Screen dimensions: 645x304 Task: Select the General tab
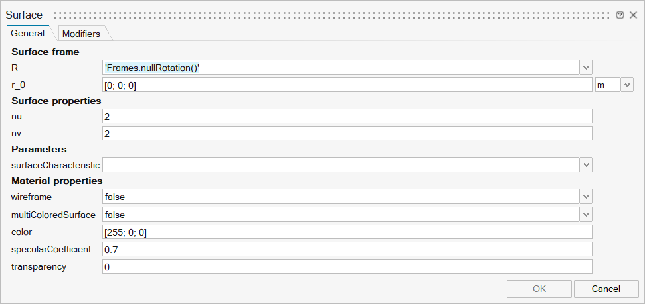28,33
